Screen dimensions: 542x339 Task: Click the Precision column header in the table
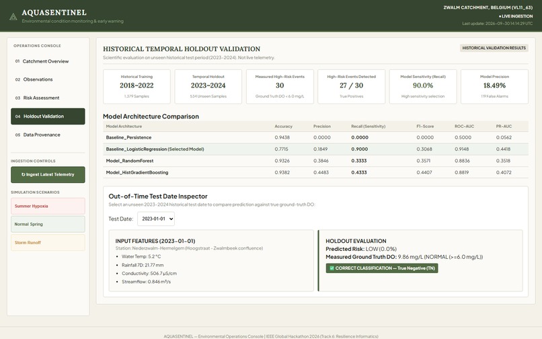tap(322, 126)
